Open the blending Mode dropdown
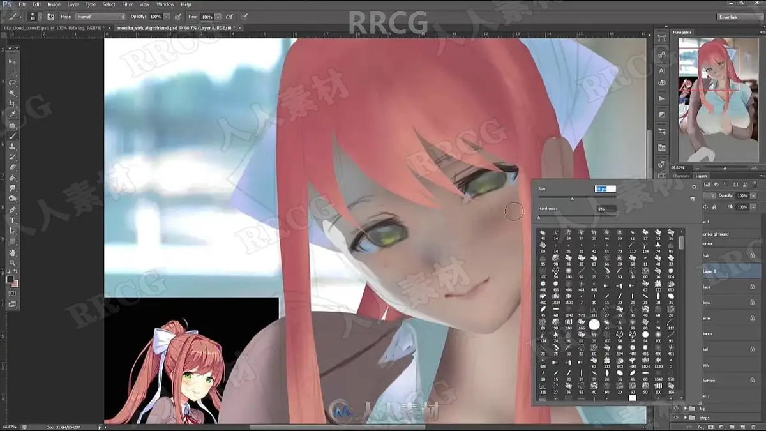Viewport: 766px width, 431px height. pos(100,16)
